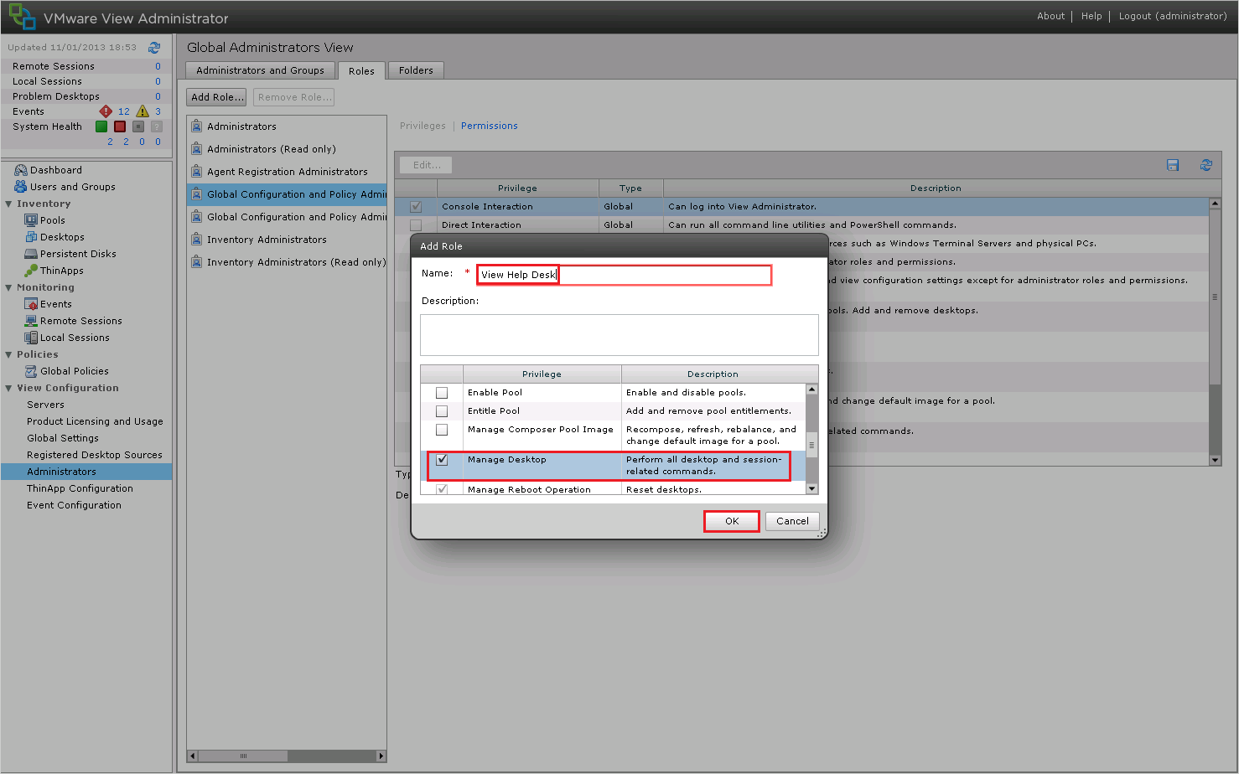Open the Folders tab
1239x774 pixels.
point(416,70)
